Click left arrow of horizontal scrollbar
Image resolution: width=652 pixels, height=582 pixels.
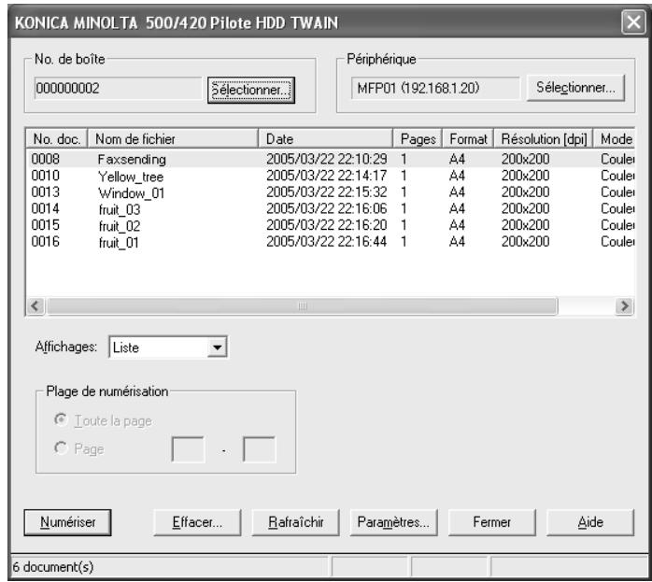[x=35, y=306]
